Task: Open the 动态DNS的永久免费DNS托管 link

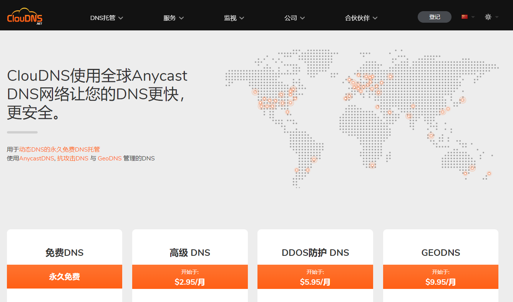Action: (x=60, y=149)
